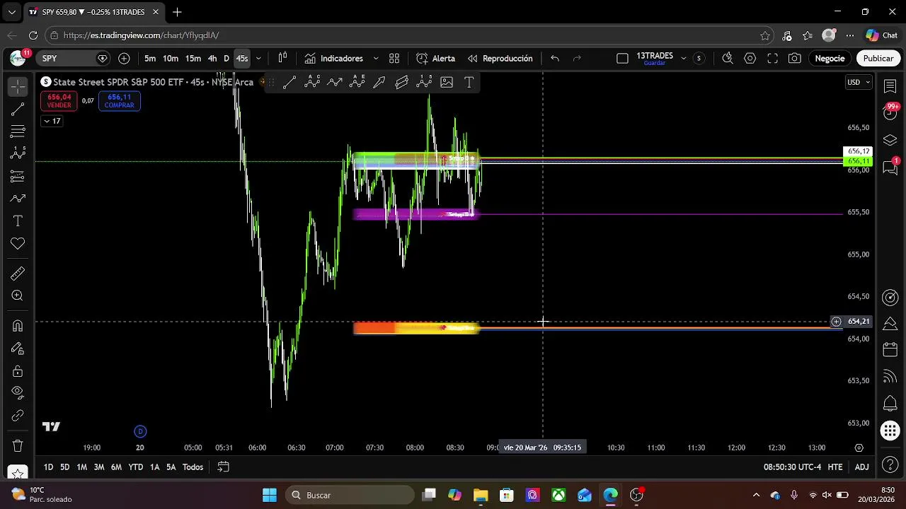Start bar replay with Reproducción
Screen dimensions: 906x509
pos(500,59)
